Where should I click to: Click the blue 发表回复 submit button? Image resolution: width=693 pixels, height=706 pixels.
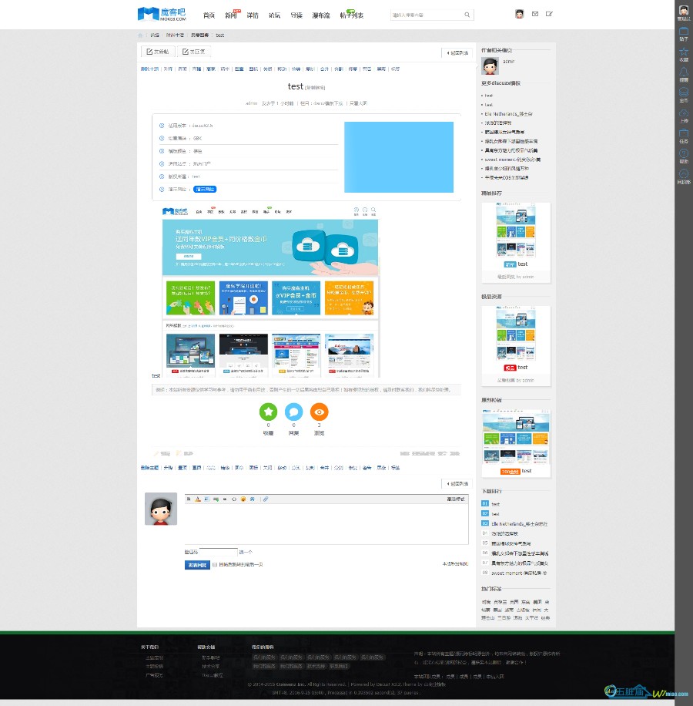tap(197, 565)
